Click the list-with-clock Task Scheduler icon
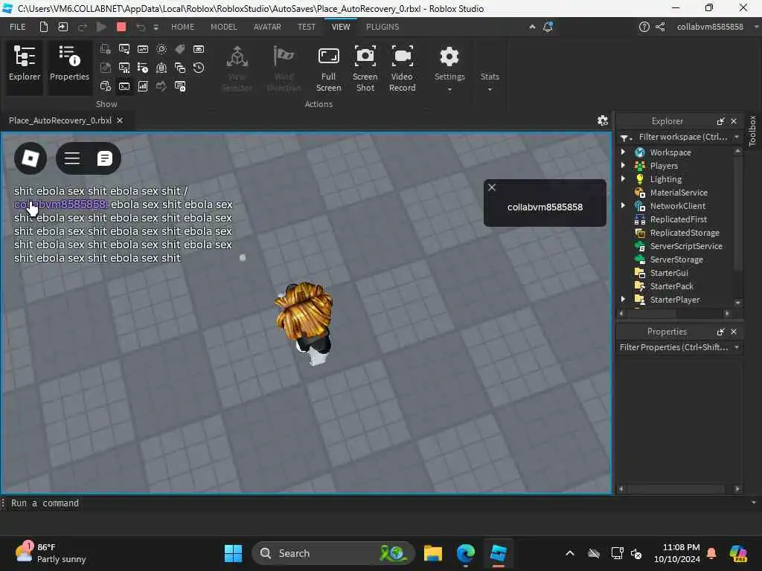Screen dimensions: 762x571 pos(143,68)
